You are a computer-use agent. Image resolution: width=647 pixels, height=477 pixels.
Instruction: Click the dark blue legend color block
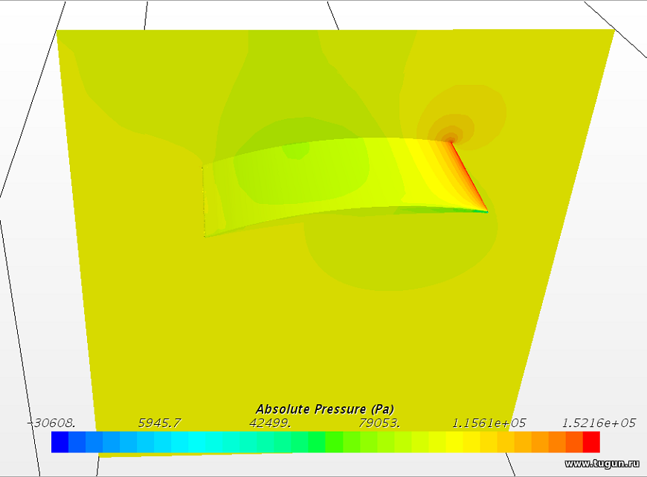pyautogui.click(x=59, y=442)
